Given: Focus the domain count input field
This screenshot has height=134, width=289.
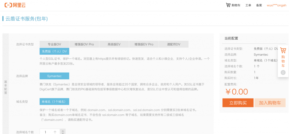Looking at the screenshot, I should (50, 132).
